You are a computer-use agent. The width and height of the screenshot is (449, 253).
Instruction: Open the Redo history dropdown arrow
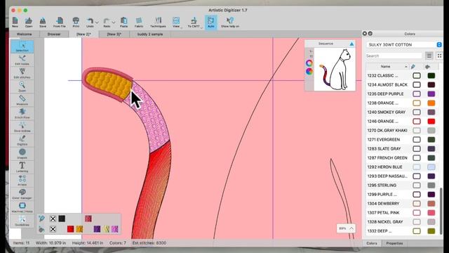(x=114, y=22)
